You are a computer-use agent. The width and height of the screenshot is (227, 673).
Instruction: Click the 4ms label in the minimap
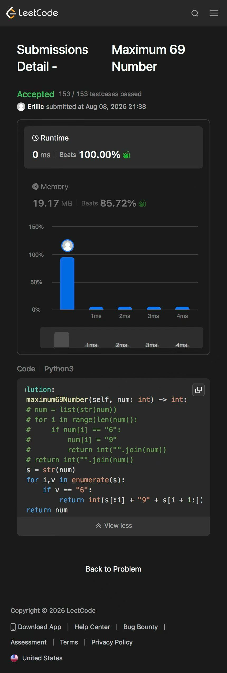pos(182,345)
